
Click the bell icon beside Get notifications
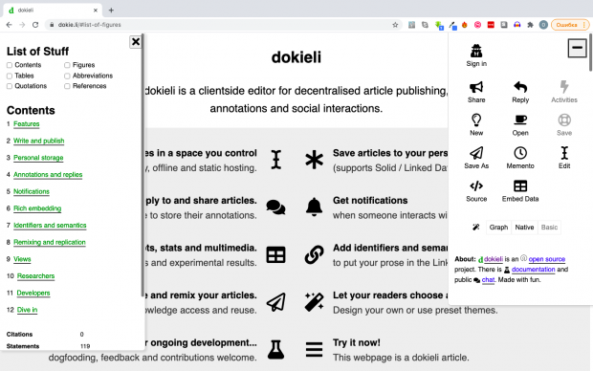pos(314,207)
